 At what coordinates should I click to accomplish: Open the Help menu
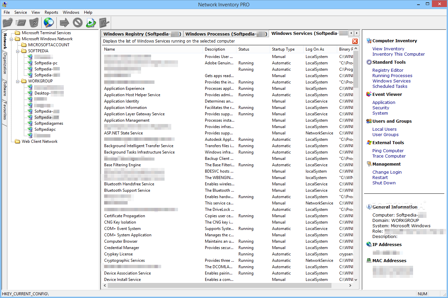[88, 12]
